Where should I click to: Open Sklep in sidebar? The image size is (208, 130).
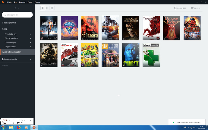5,29
